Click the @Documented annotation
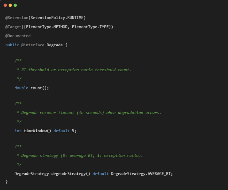Screen dimensions: 228x190 18,36
